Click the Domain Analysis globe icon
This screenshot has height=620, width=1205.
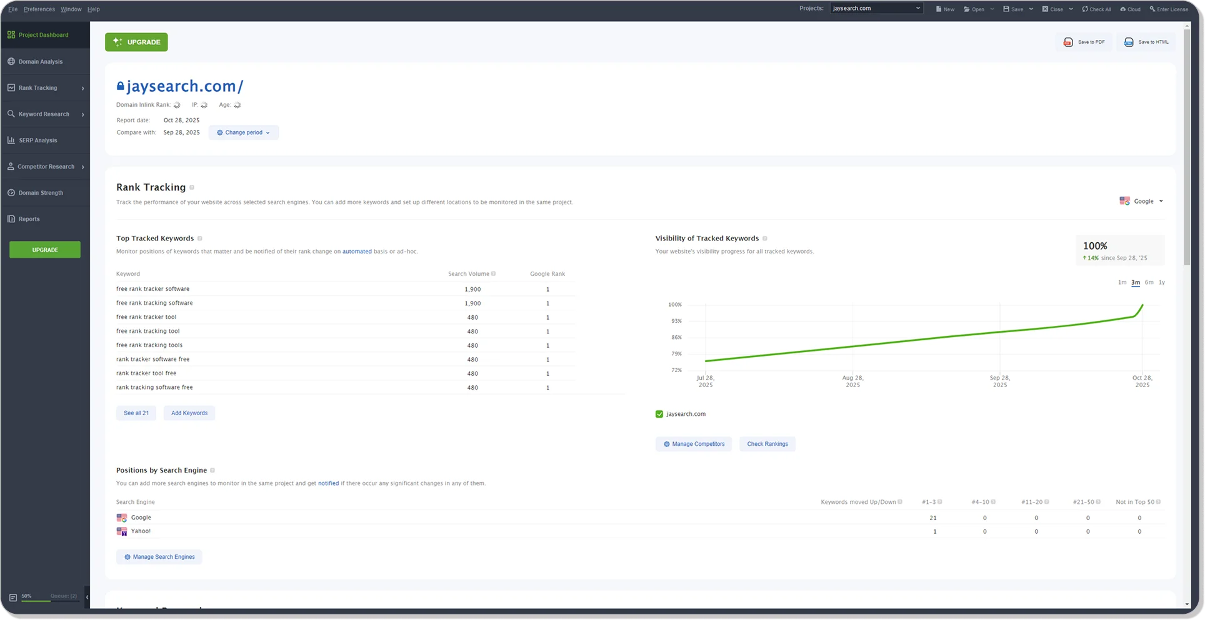coord(11,61)
